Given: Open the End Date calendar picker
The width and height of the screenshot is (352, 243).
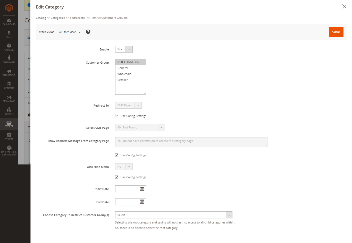Looking at the screenshot, I should point(142,202).
